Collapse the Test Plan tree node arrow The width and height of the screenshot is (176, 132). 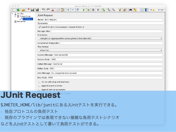pos(12,14)
